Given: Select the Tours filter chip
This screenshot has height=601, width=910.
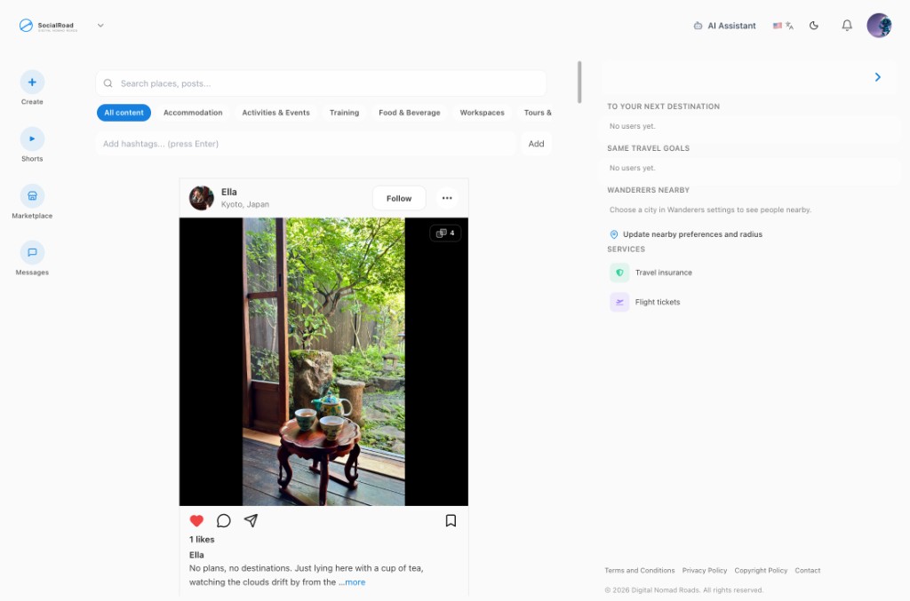Looking at the screenshot, I should pyautogui.click(x=537, y=113).
